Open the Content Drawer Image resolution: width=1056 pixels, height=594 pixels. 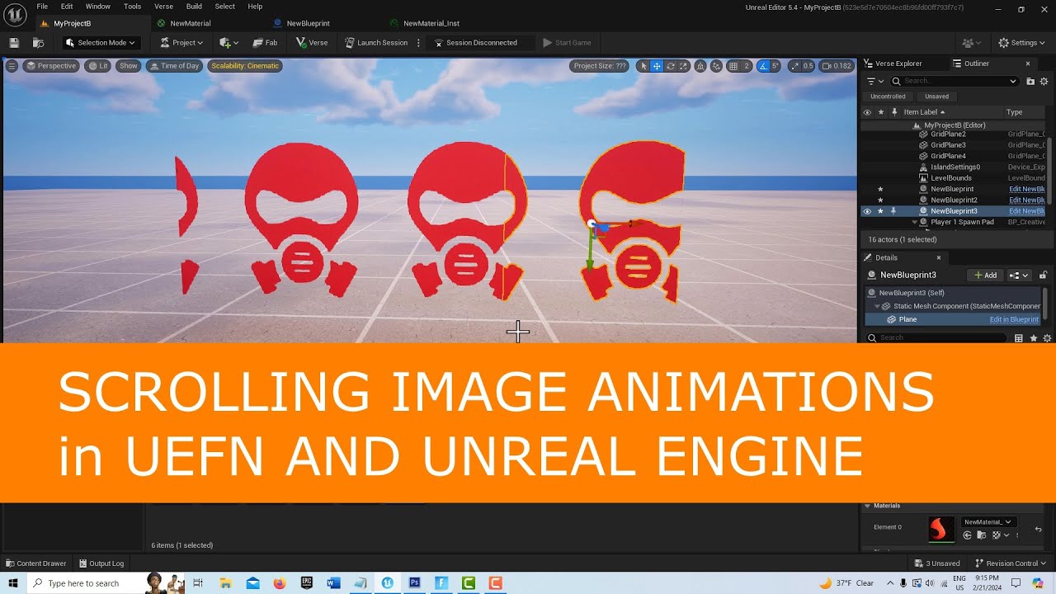pos(35,563)
